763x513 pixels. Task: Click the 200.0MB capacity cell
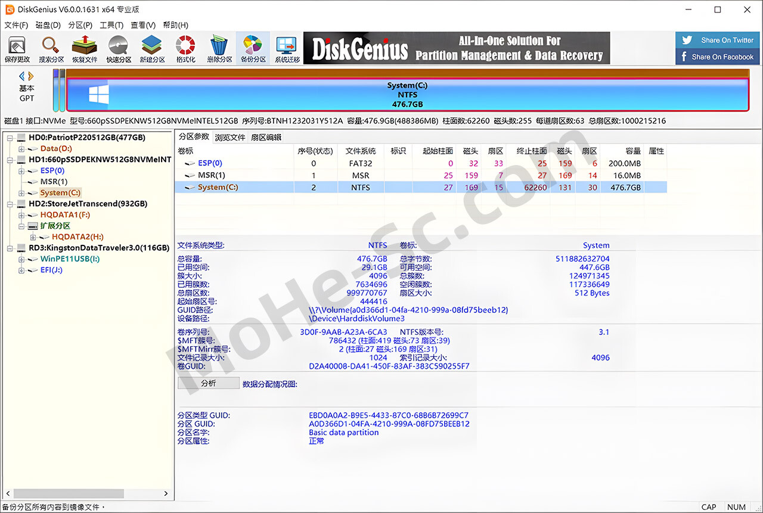pyautogui.click(x=624, y=163)
